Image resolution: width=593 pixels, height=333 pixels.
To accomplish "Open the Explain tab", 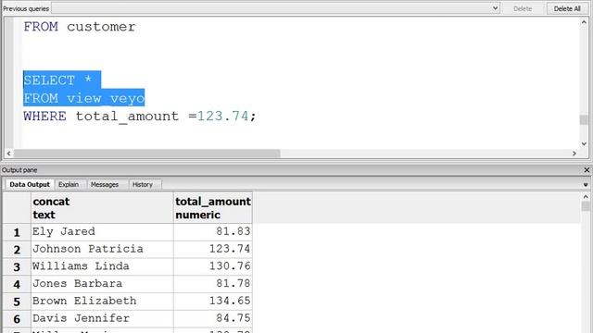I will tap(69, 184).
